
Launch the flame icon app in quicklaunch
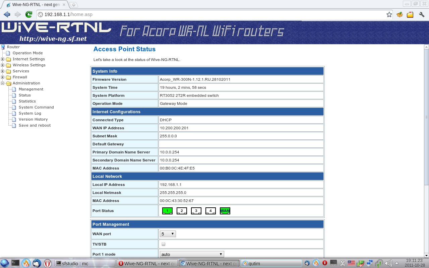[26, 263]
